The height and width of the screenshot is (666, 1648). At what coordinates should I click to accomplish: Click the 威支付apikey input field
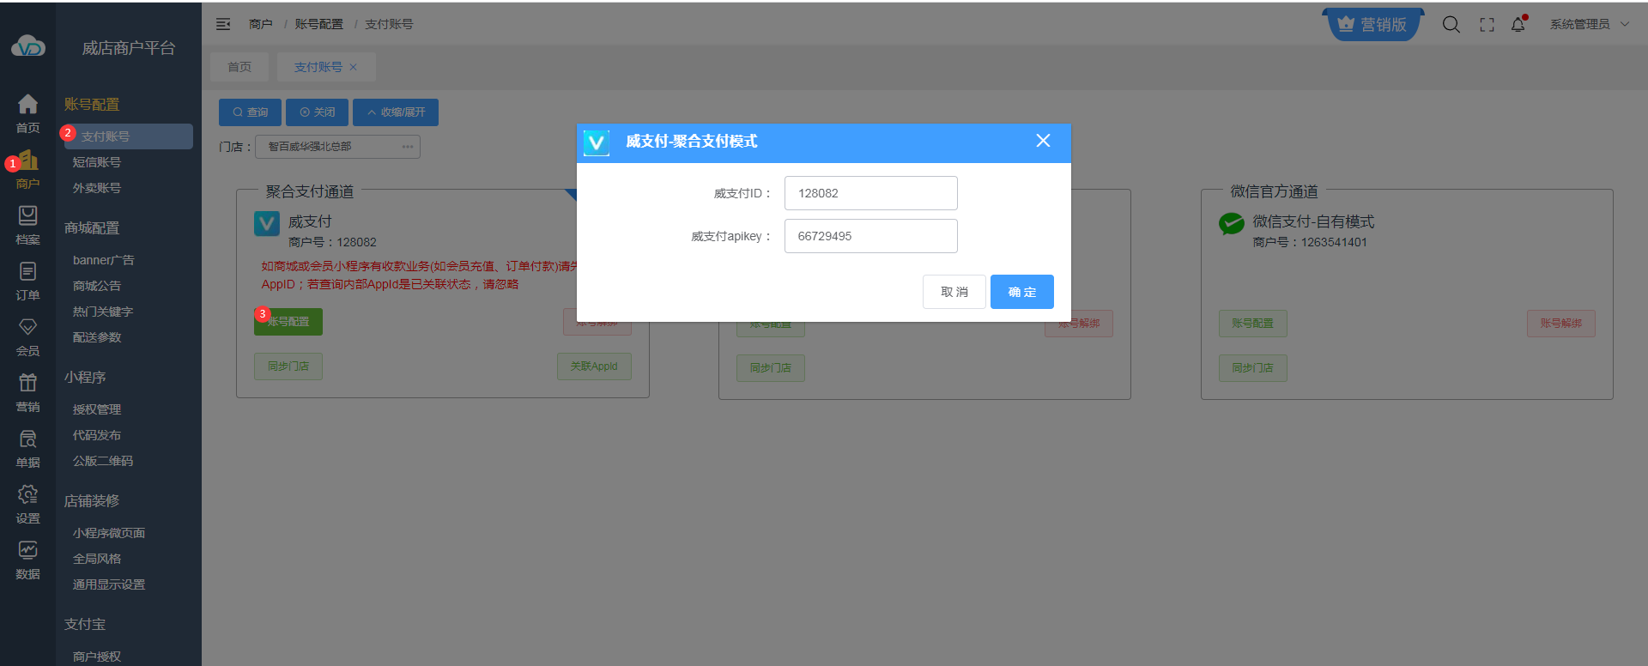pyautogui.click(x=870, y=236)
